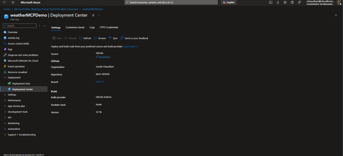This screenshot has width=343, height=156.
Task: Click the Copilot button
Action: click(x=228, y=2)
